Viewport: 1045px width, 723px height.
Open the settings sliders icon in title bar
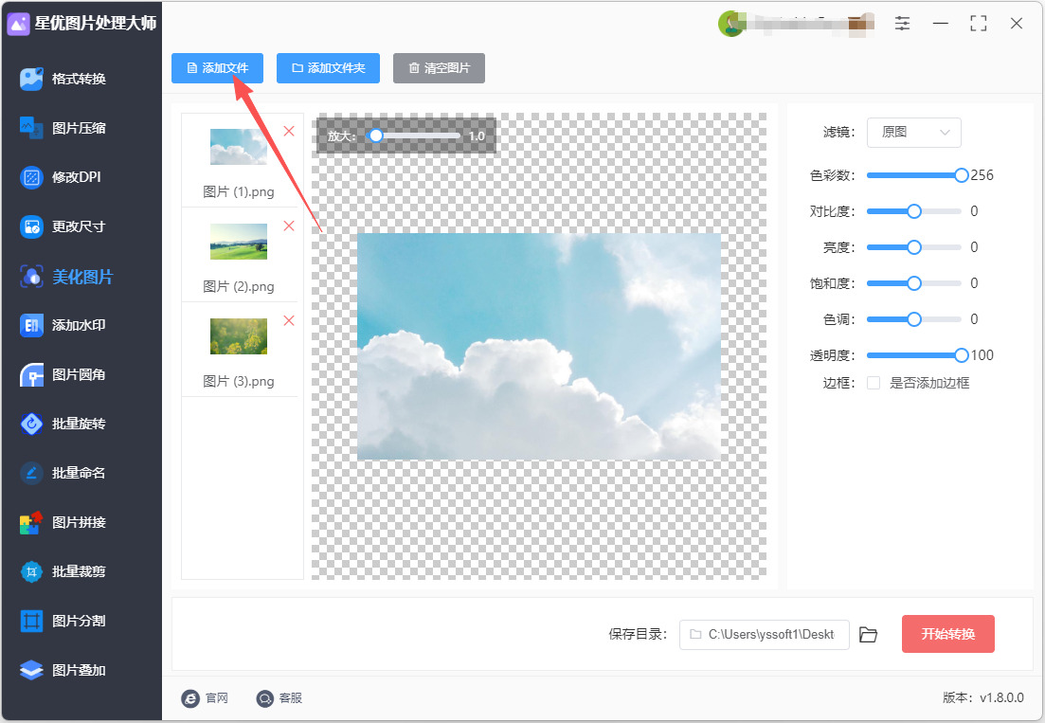click(x=902, y=24)
